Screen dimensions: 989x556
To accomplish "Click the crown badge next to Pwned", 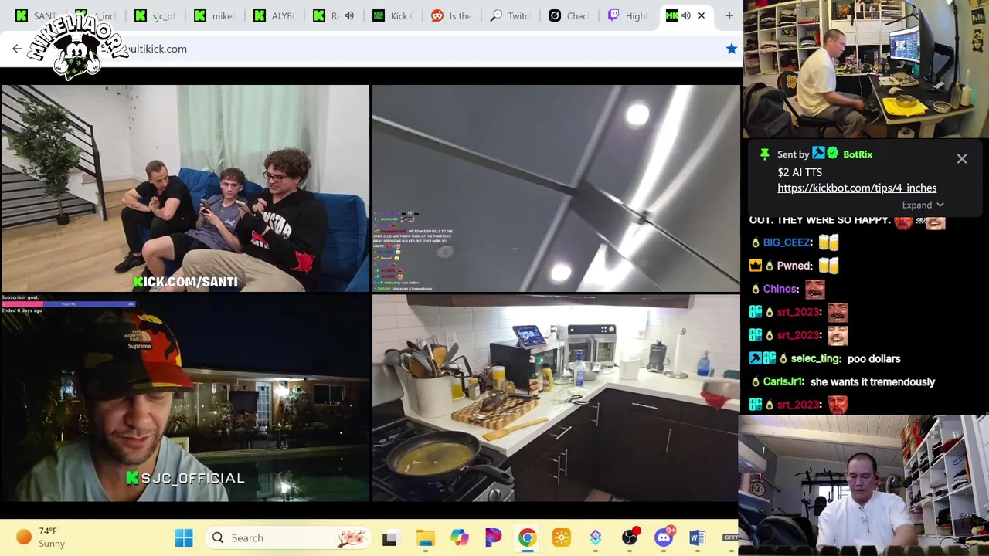I will pyautogui.click(x=756, y=266).
